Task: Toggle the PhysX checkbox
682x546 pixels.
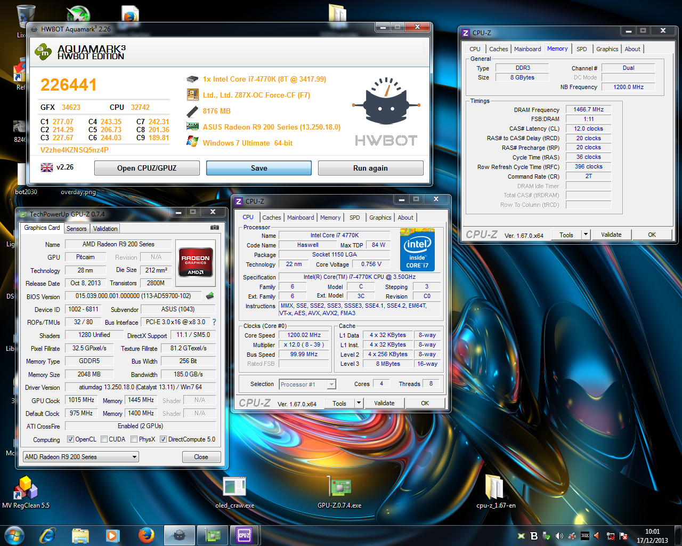Action: 133,439
